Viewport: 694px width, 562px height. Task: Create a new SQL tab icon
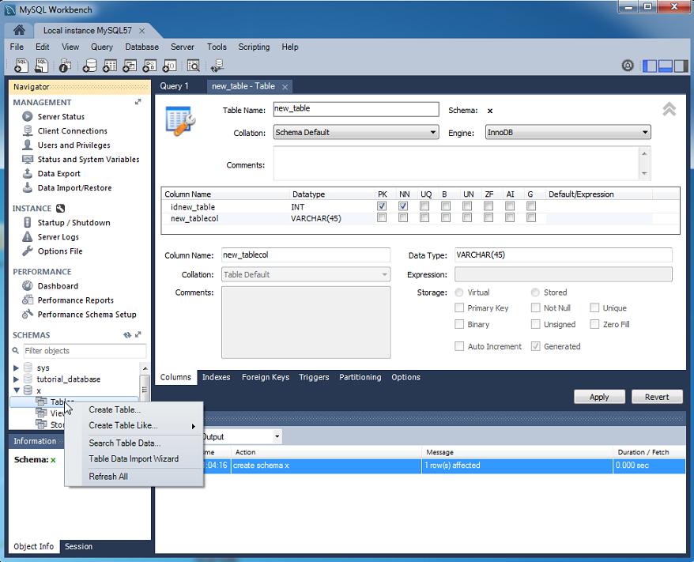coord(21,66)
